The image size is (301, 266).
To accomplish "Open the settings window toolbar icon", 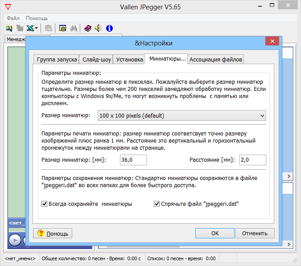I will (62, 29).
